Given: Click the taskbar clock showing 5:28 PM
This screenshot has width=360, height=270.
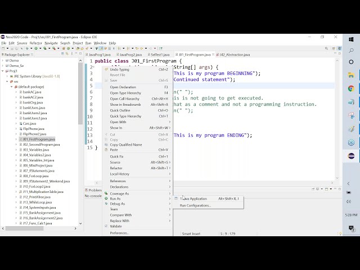Looking at the screenshot, I should (351, 215).
